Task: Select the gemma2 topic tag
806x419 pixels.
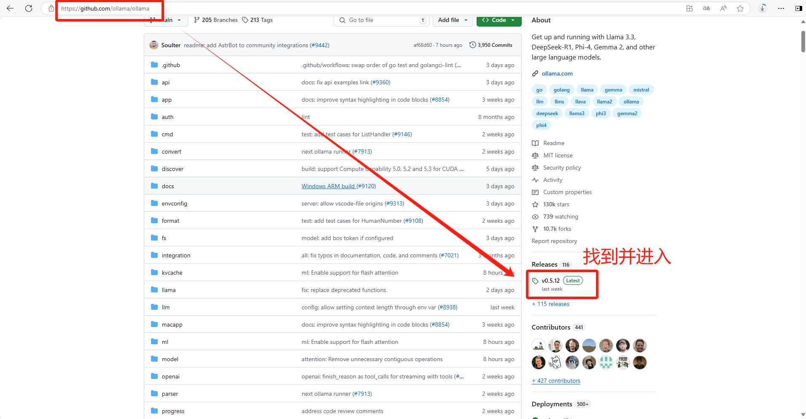Action: click(x=627, y=114)
